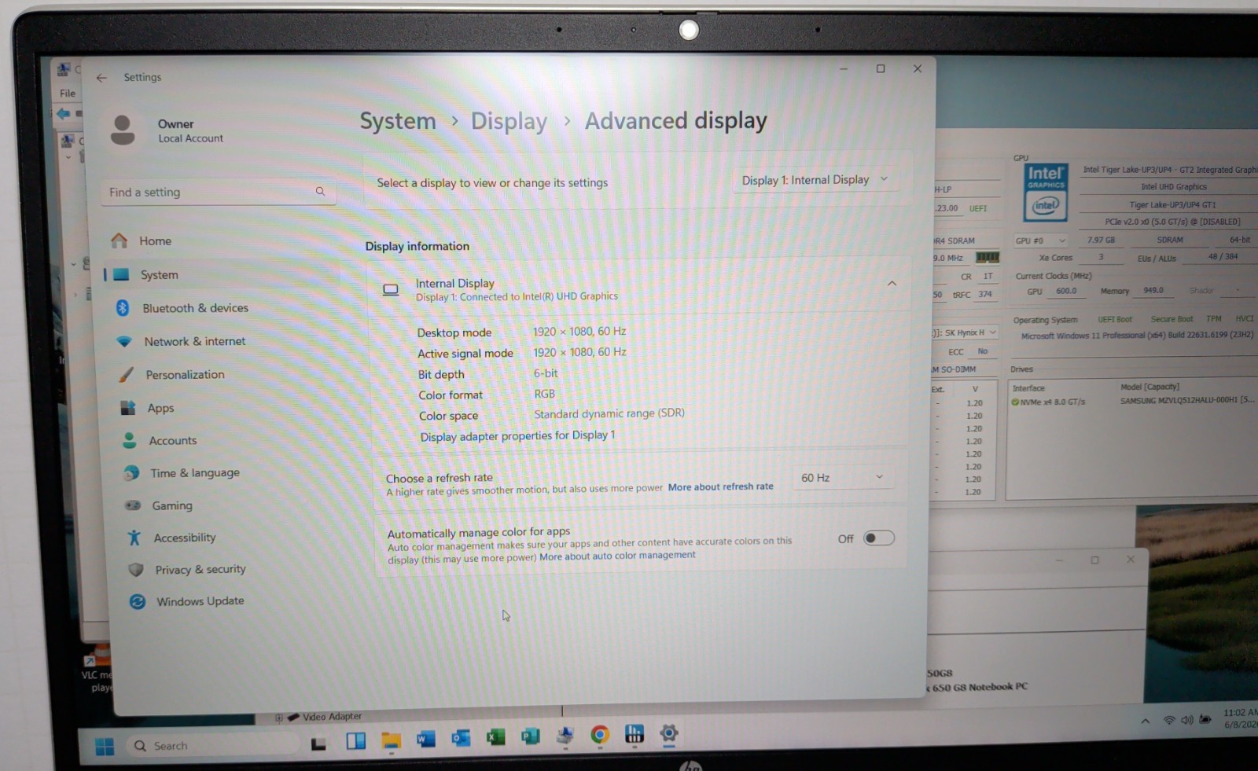The image size is (1258, 771).
Task: Click Display adapter properties for Display 1
Action: coord(517,436)
